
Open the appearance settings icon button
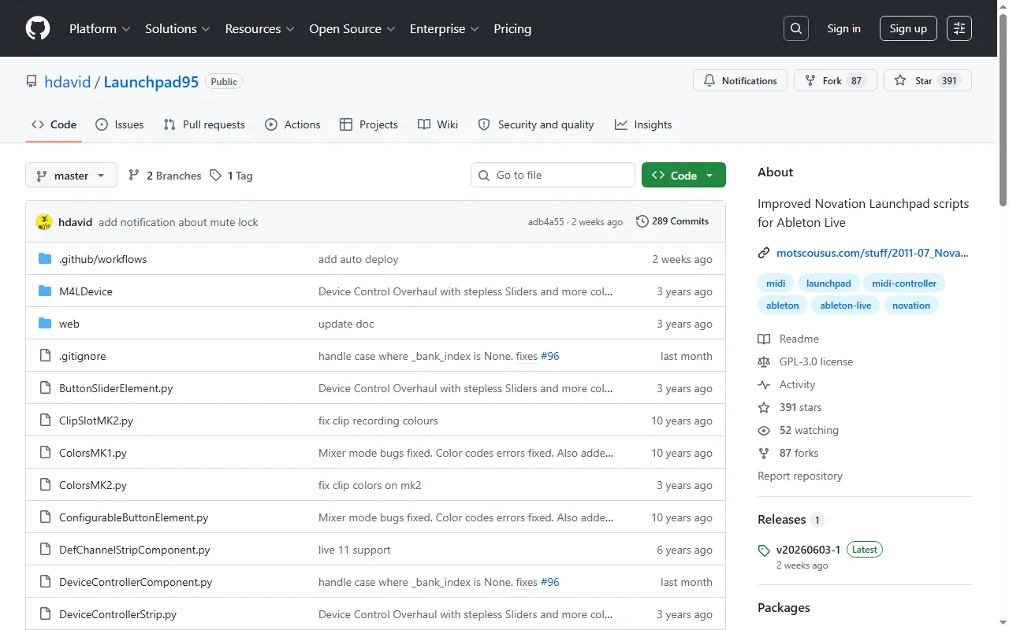[959, 28]
